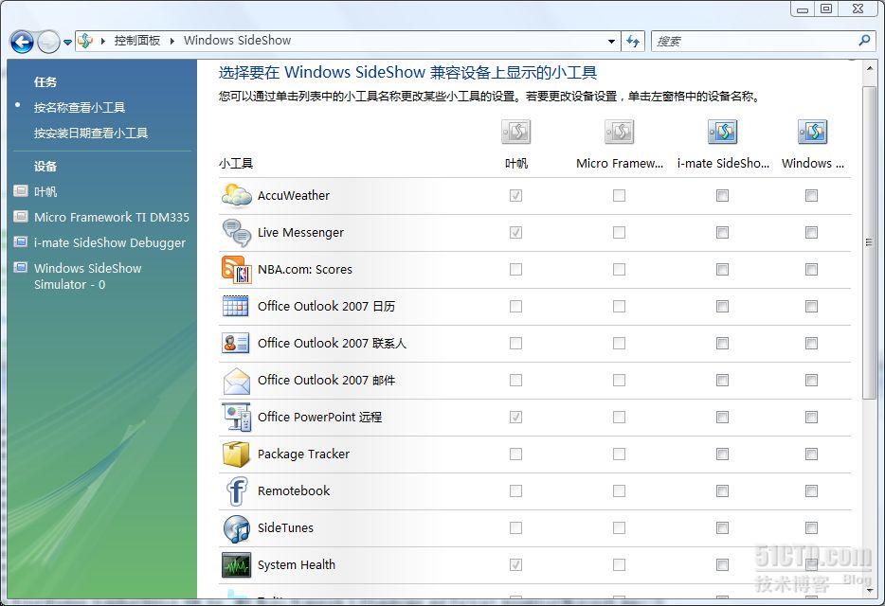Click the 叶帆 column device icon
This screenshot has height=606, width=885.
(x=515, y=132)
